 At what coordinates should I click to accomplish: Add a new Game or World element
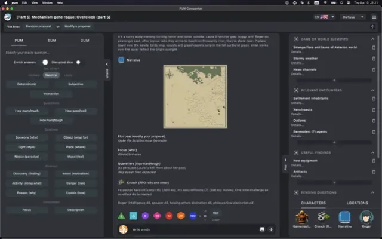point(334,80)
